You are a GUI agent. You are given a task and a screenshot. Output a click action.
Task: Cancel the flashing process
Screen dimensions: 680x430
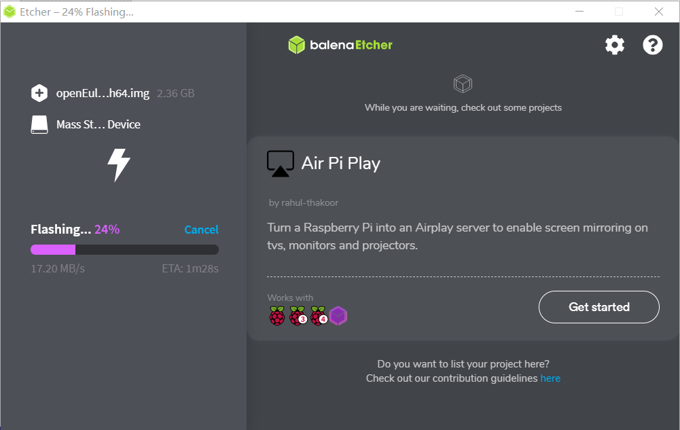[x=201, y=230]
